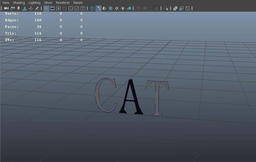Collapse toolbar handle left of Select Camera
The width and height of the screenshot is (256, 162).
(x=1, y=8)
